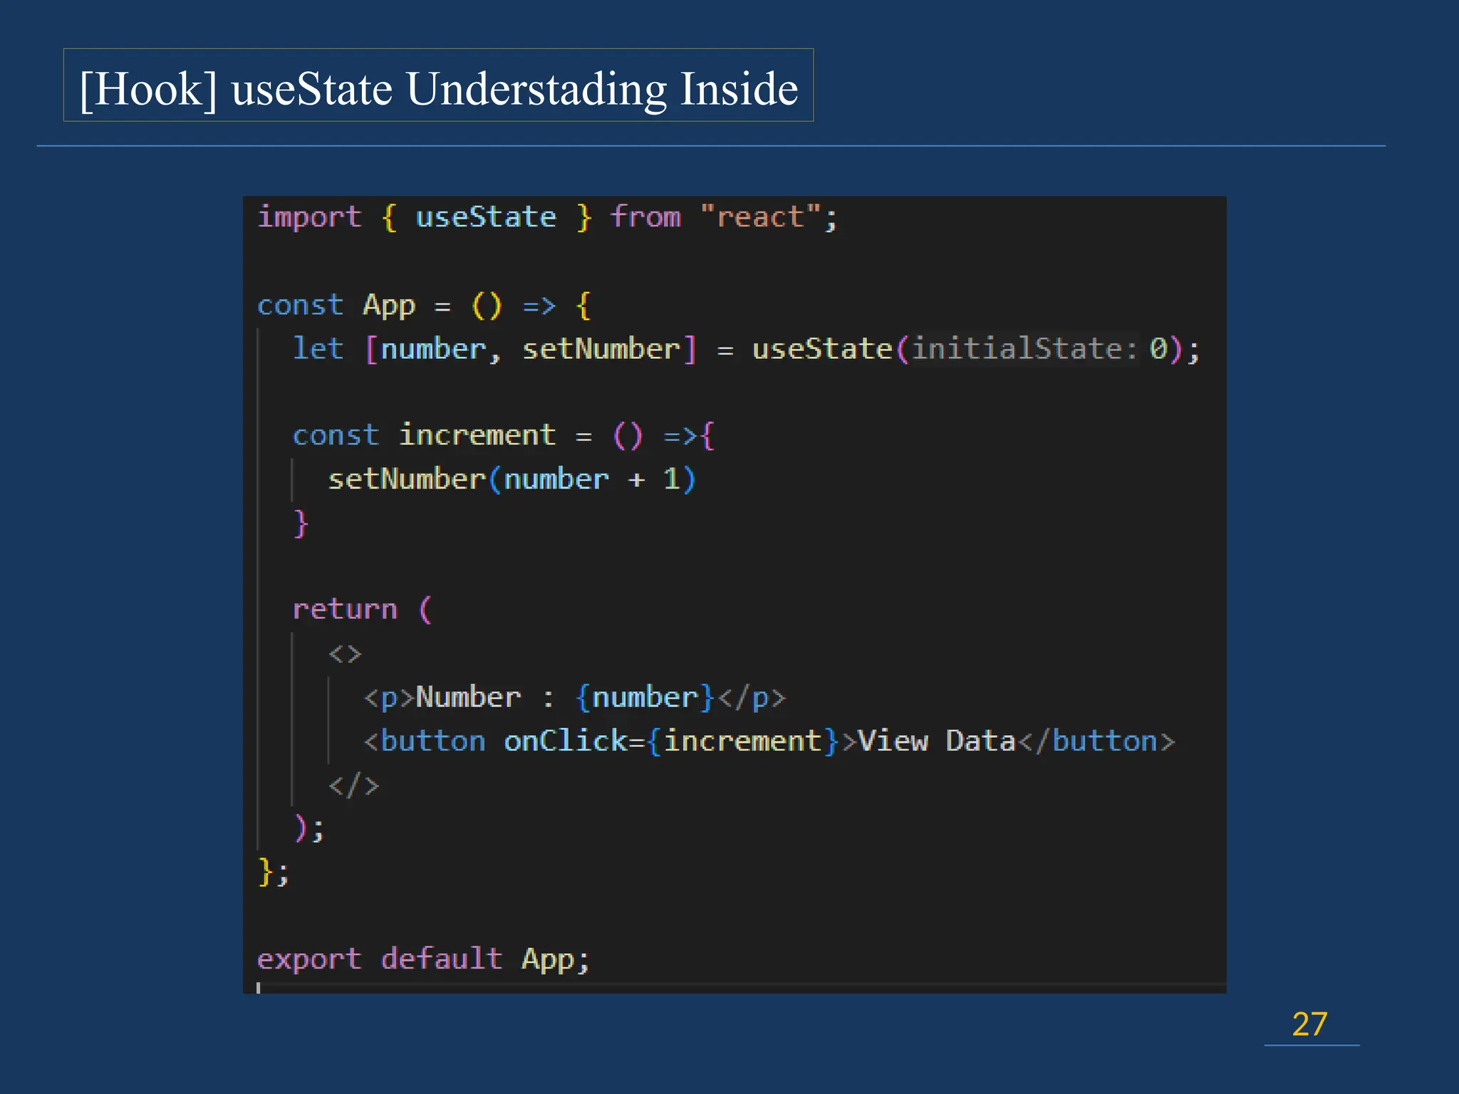Click the "react" string literal

tap(761, 217)
